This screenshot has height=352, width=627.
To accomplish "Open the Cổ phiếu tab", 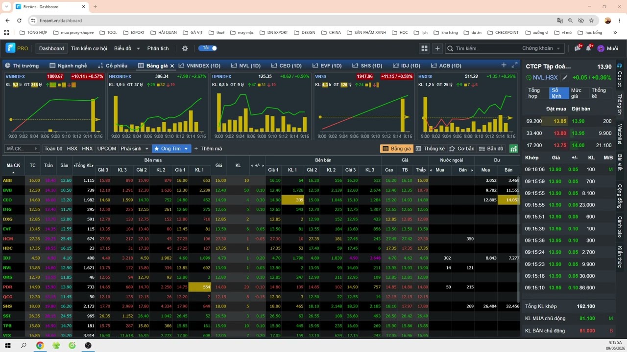I will [113, 66].
